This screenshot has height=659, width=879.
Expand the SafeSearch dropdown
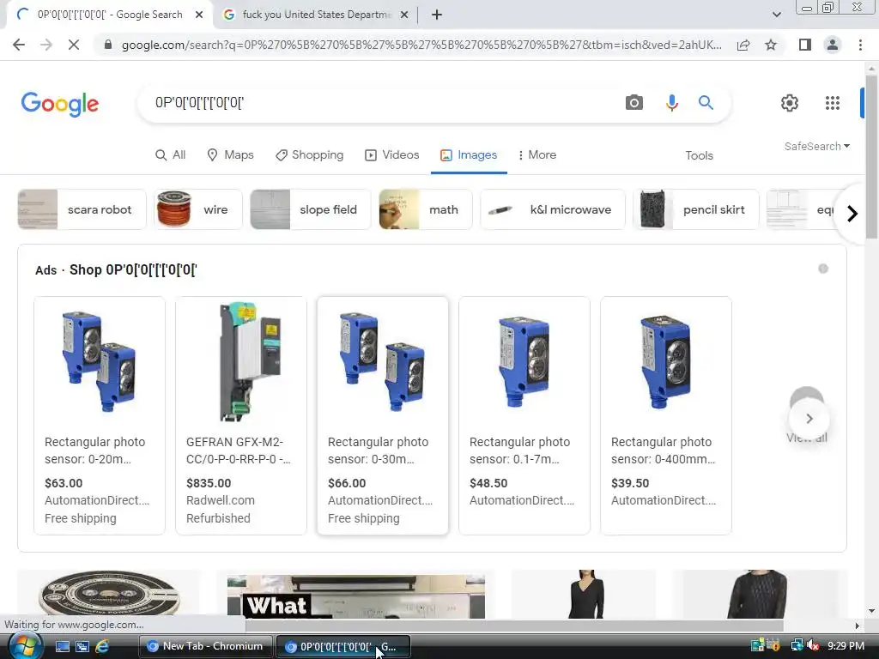click(x=817, y=146)
